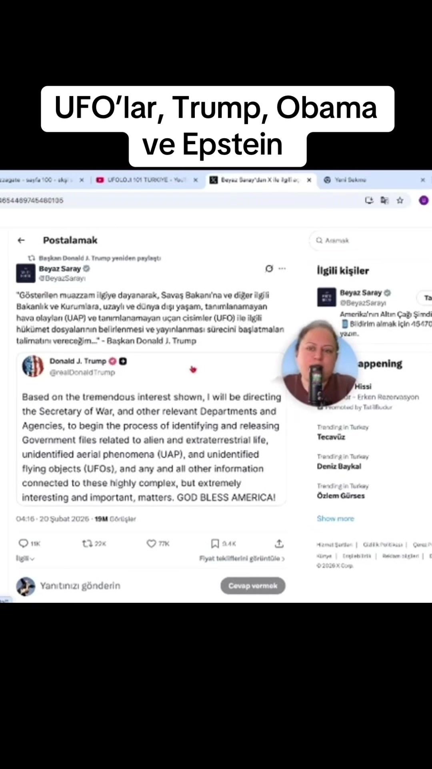The width and height of the screenshot is (432, 769).
Task: Open Fiyat tekliflerini görüntüle link
Action: point(242,558)
